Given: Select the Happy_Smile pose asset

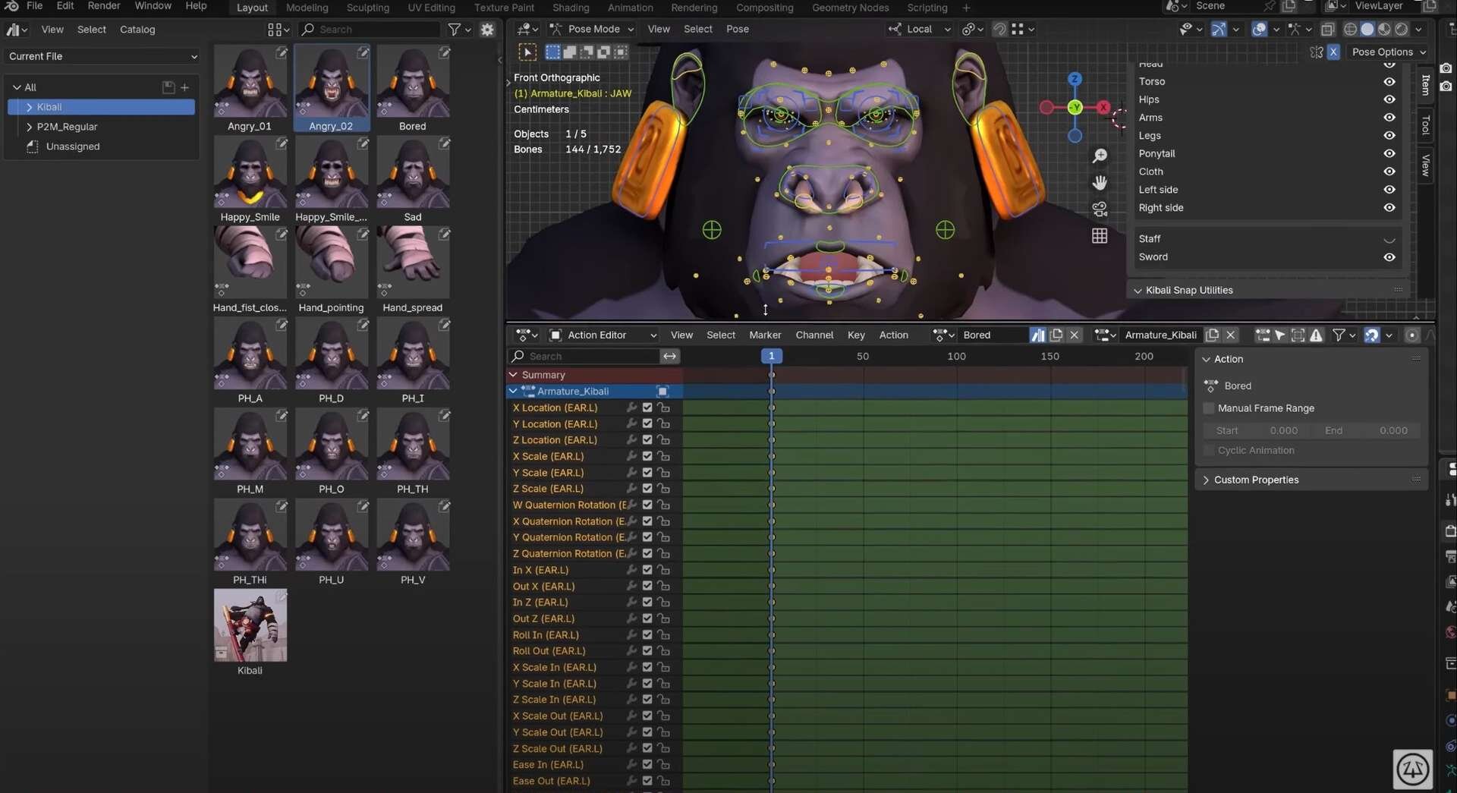Looking at the screenshot, I should 250,180.
